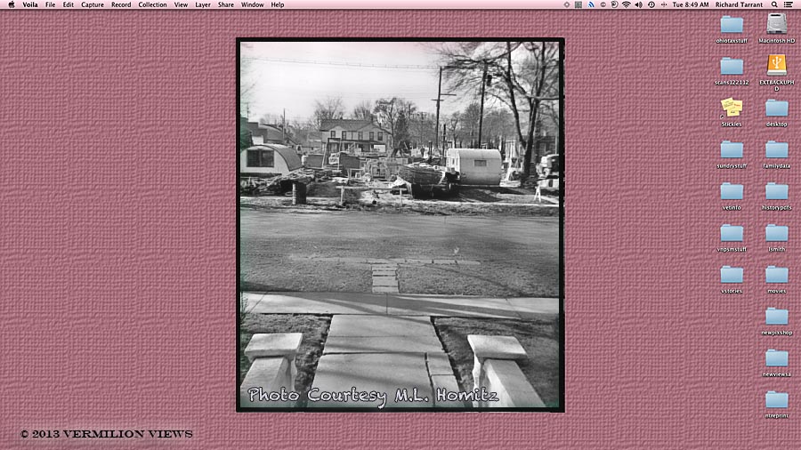Screen dimensions: 801x450
Task: Open the Layer menu
Action: coord(203,4)
